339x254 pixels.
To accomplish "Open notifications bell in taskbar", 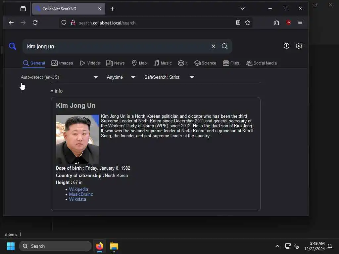I will point(330,246).
